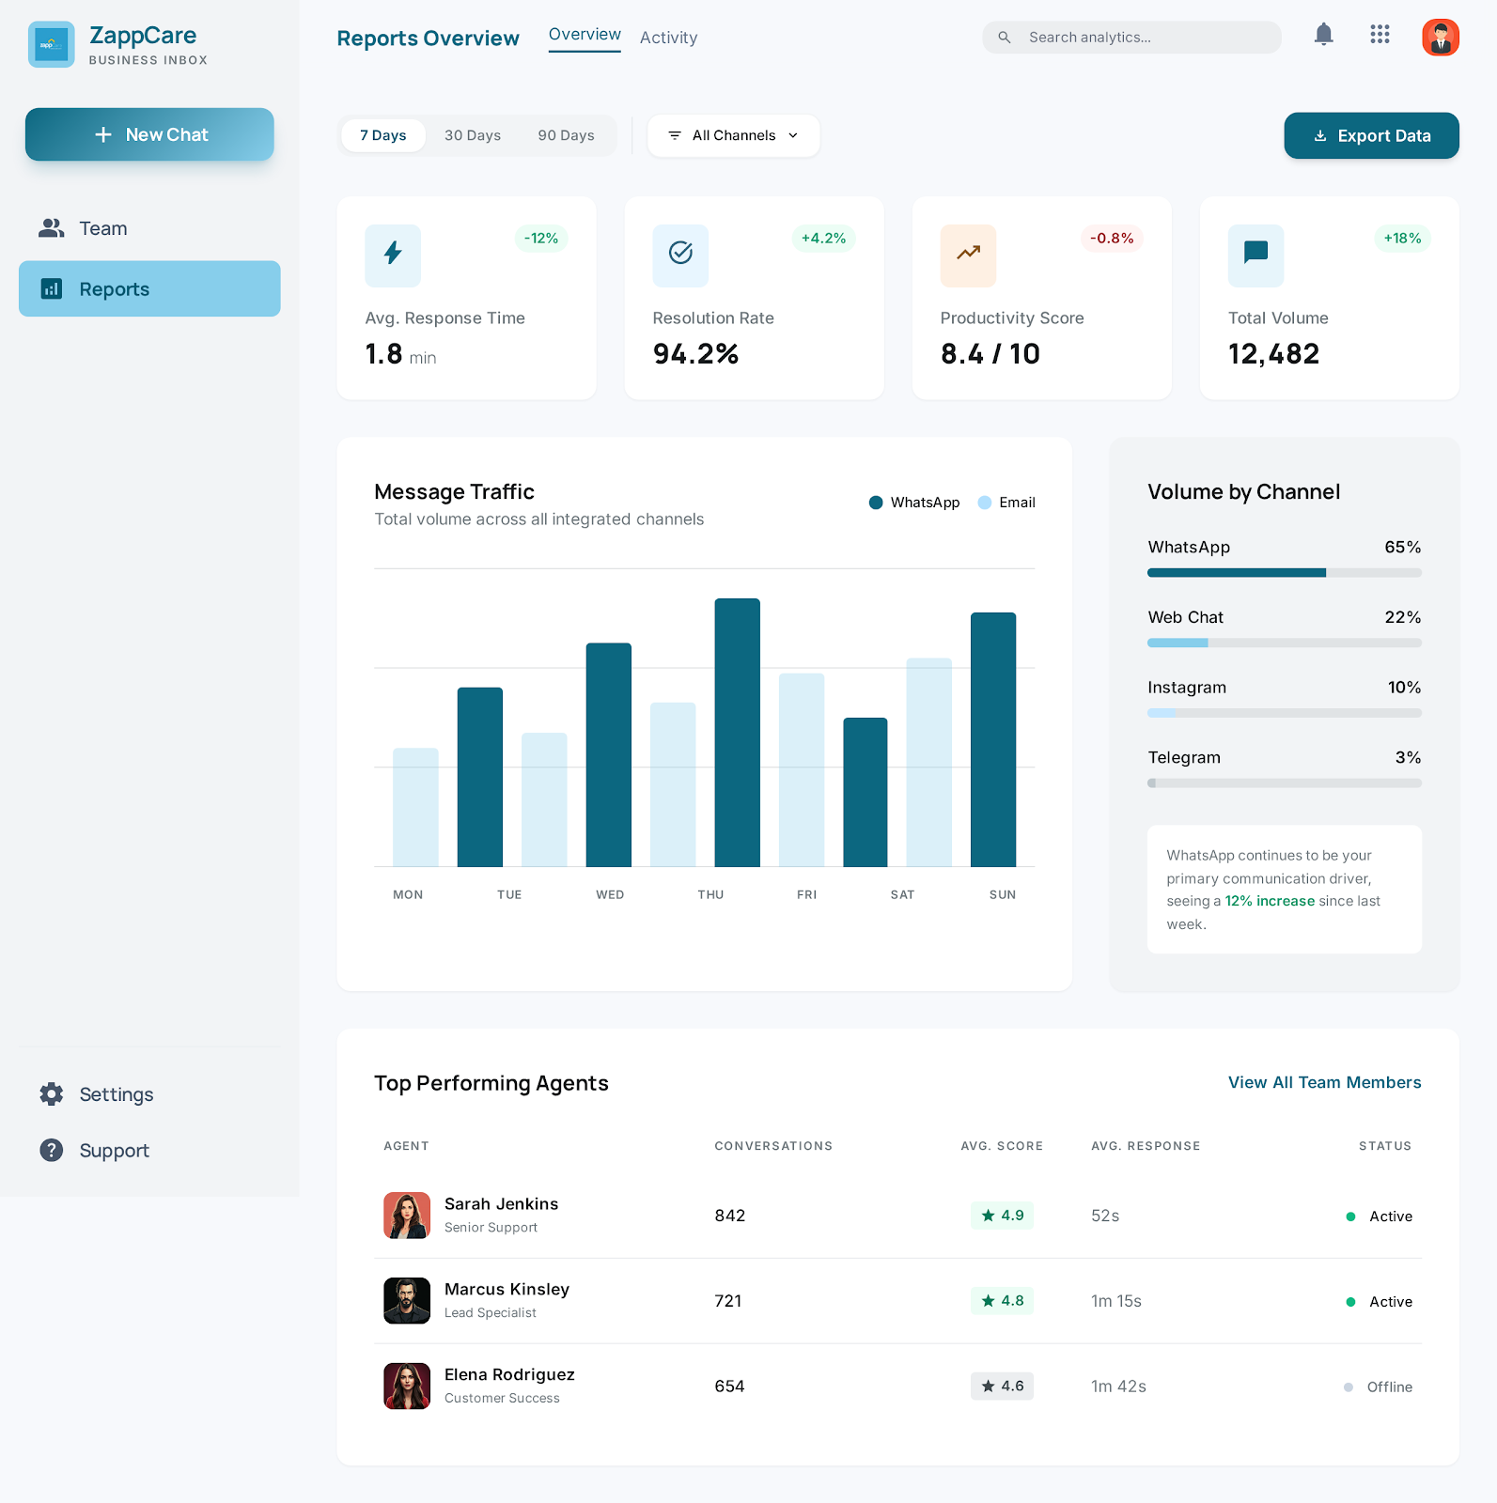
Task: Open the notifications bell
Action: (x=1323, y=36)
